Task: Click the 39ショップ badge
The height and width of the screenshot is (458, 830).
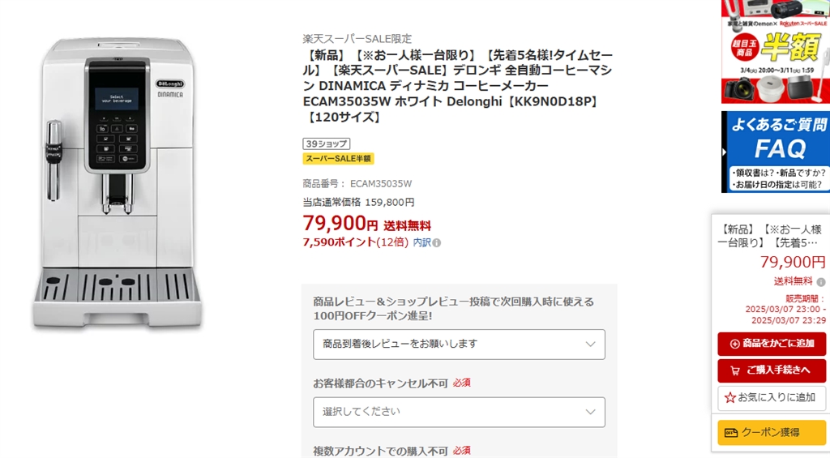Action: click(x=326, y=143)
